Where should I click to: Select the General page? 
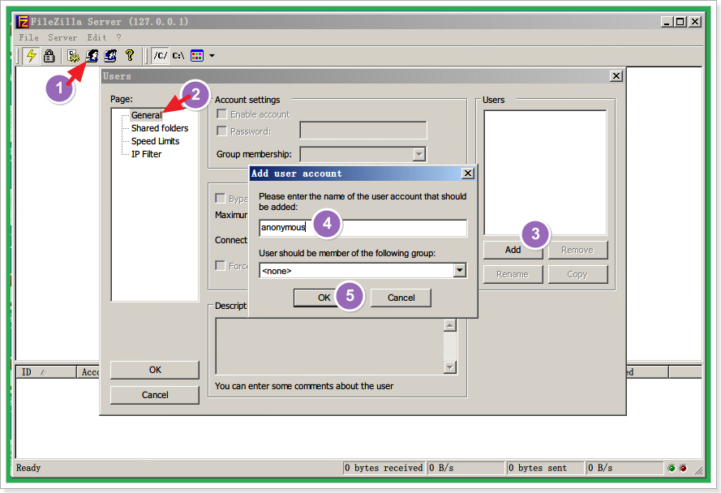click(x=146, y=115)
